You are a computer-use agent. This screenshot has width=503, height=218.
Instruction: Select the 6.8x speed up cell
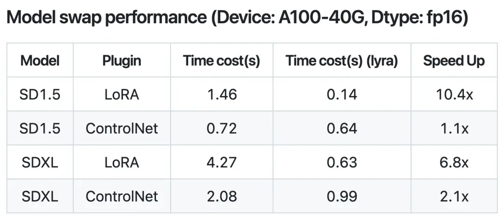pyautogui.click(x=454, y=162)
